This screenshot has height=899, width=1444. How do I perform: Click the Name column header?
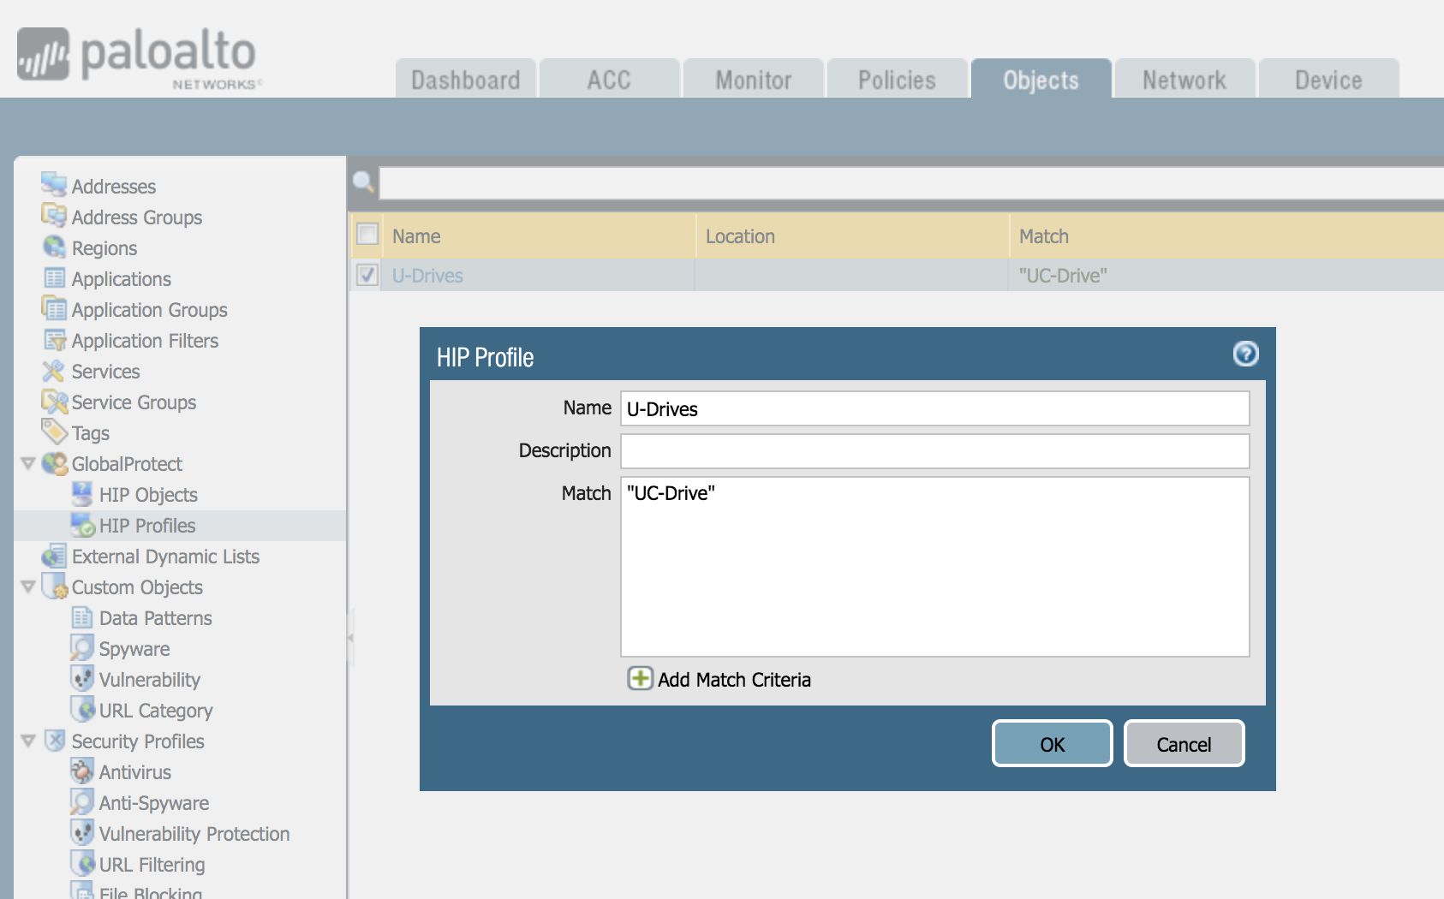coord(539,236)
